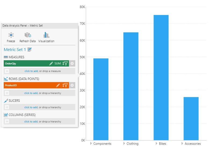Viewport: 212px width, 149px height.
Task: Edit the ProductID row with pencil icon
Action: [x=58, y=85]
